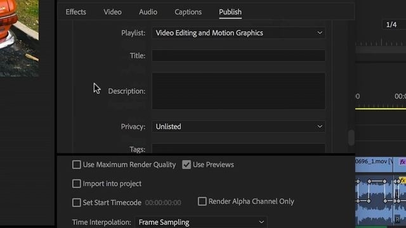The height and width of the screenshot is (228, 406).
Task: Click the publish settings vertical scrollbar
Action: (351, 137)
